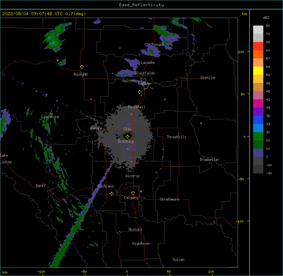
Task: Click the Drumheller label
Action: pyautogui.click(x=209, y=160)
